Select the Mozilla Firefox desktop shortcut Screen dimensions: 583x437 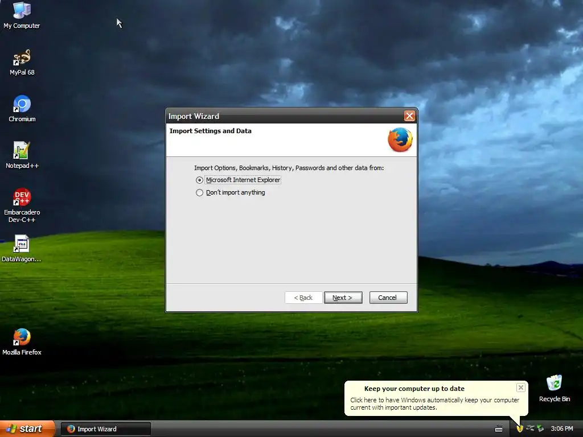(22, 342)
